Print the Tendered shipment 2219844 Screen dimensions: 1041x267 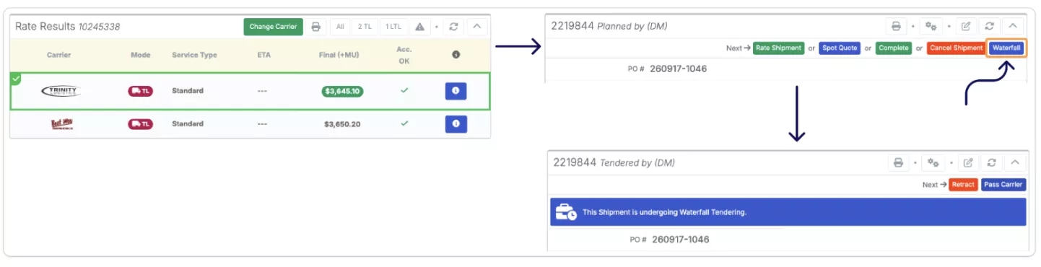click(898, 162)
